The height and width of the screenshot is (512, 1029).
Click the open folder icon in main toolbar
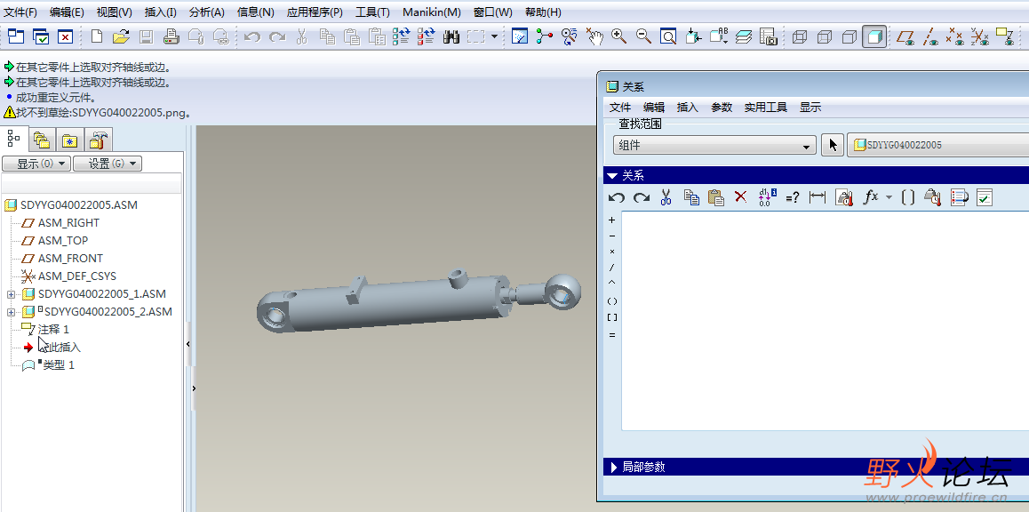[121, 36]
